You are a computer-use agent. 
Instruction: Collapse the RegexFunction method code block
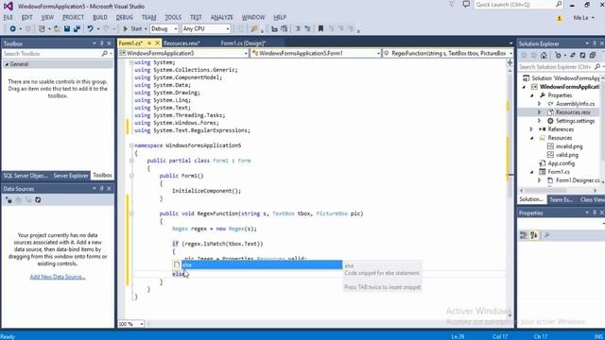click(x=131, y=213)
